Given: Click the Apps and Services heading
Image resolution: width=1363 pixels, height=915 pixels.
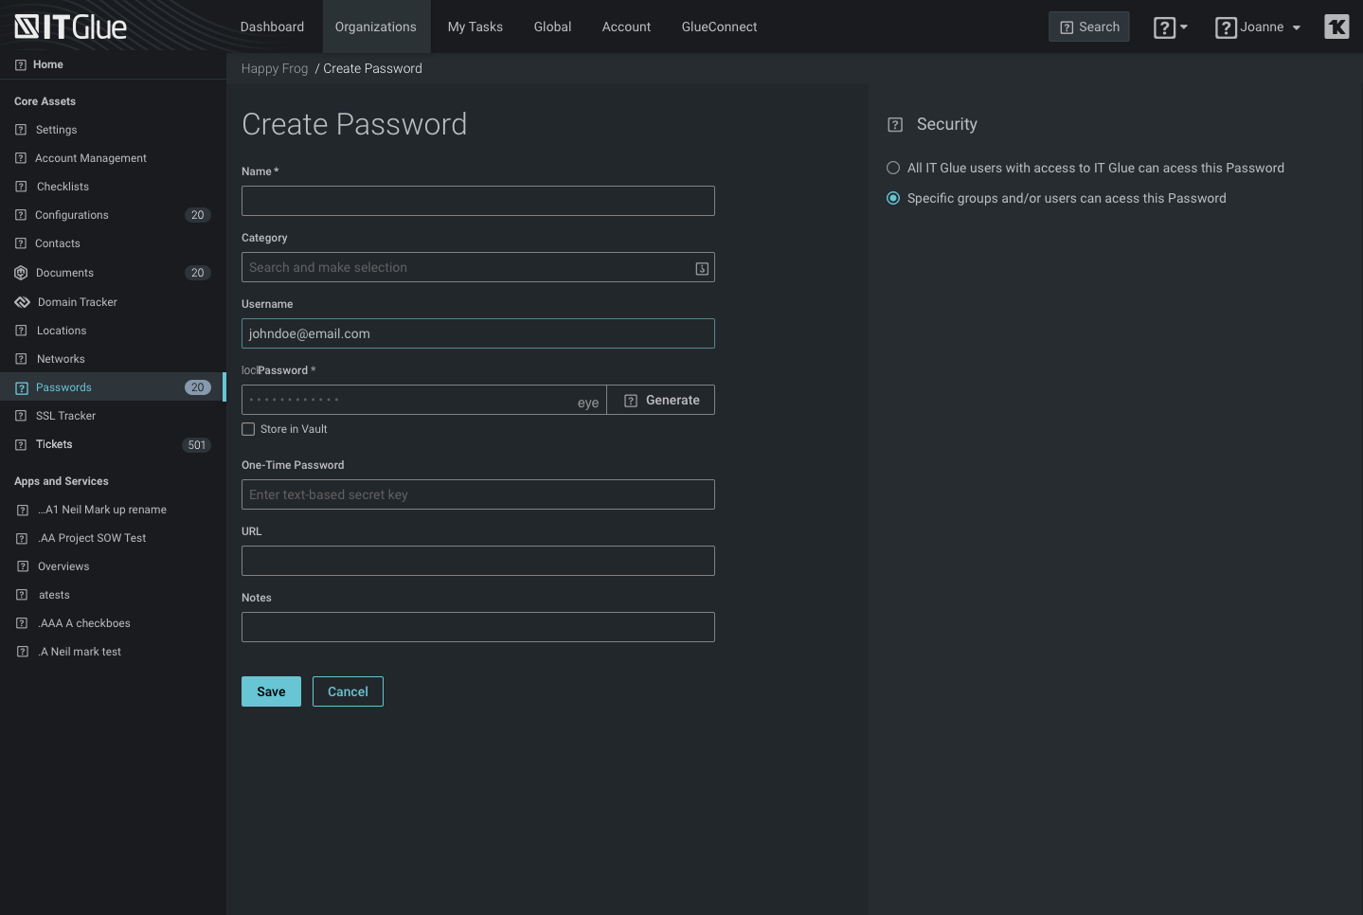Looking at the screenshot, I should pos(62,481).
